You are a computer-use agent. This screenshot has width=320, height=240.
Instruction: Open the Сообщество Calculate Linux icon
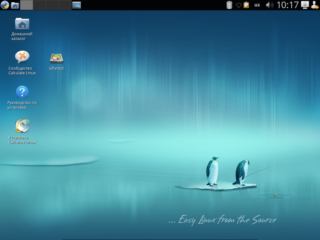pos(22,63)
